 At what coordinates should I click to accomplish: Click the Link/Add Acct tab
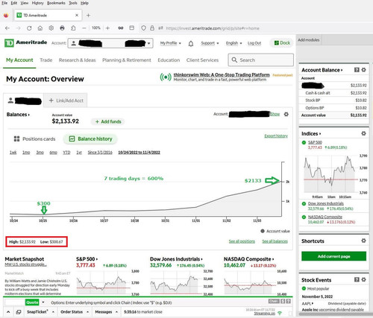(x=66, y=101)
